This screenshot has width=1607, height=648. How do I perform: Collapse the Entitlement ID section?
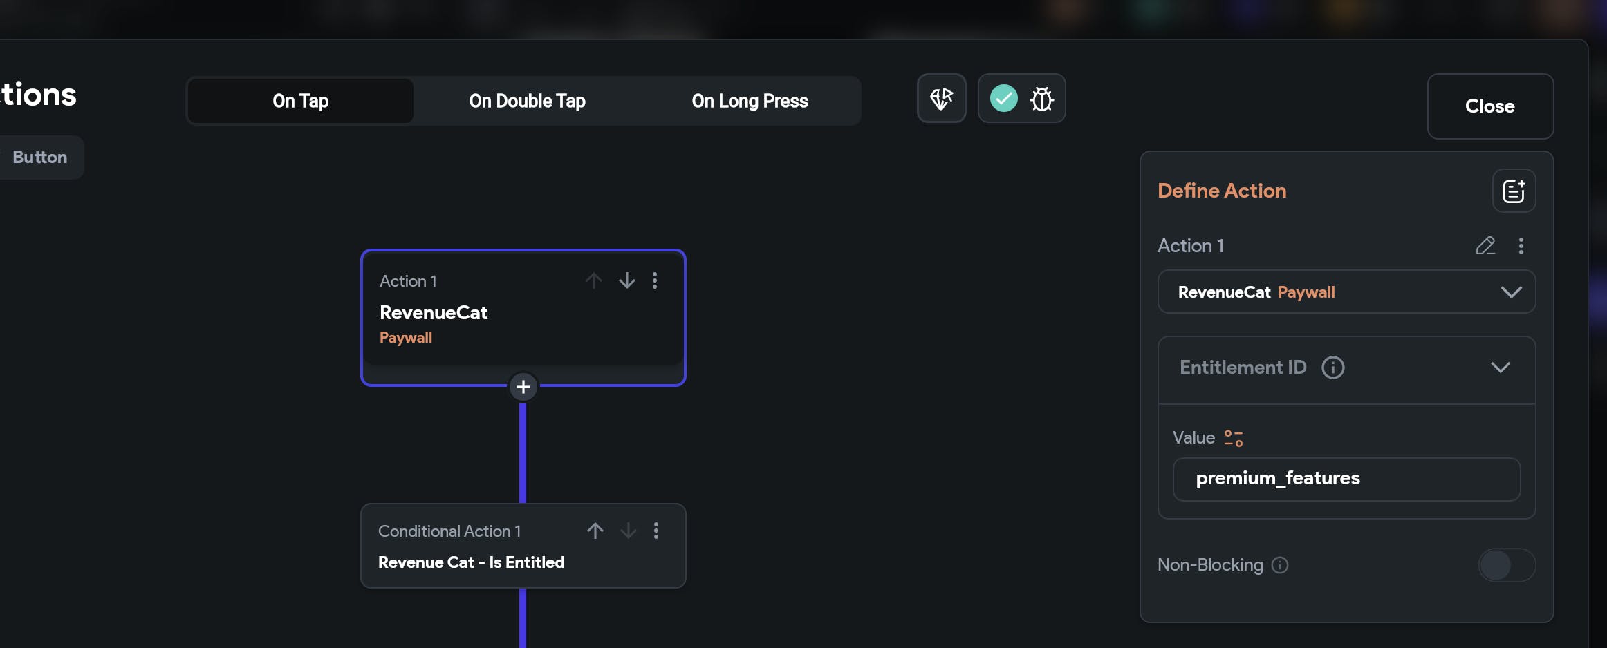click(1500, 368)
